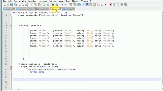Screen dimensions: 163x91
Task: Click salary value 6000 on line 8
Action: coord(89,31)
